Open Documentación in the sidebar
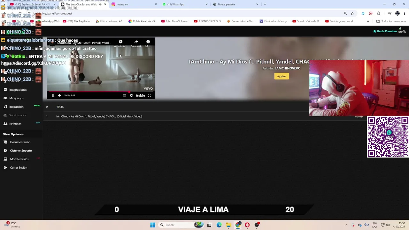 pyautogui.click(x=20, y=142)
